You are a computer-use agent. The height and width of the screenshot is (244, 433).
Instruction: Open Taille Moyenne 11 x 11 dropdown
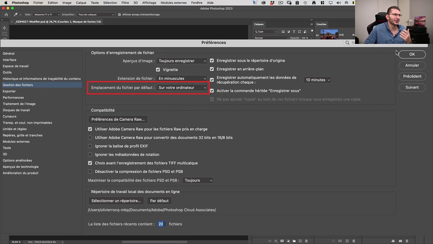click(47, 15)
